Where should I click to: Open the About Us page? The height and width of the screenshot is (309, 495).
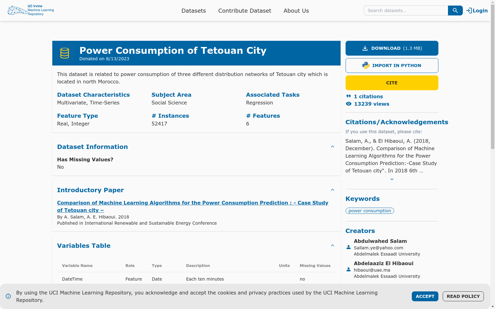point(296,11)
